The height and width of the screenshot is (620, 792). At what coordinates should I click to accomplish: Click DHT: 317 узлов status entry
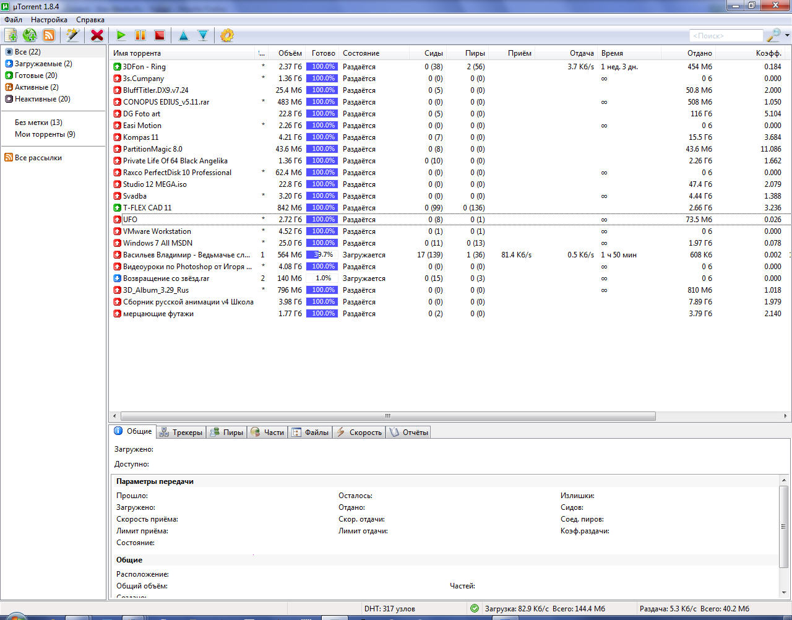[390, 609]
